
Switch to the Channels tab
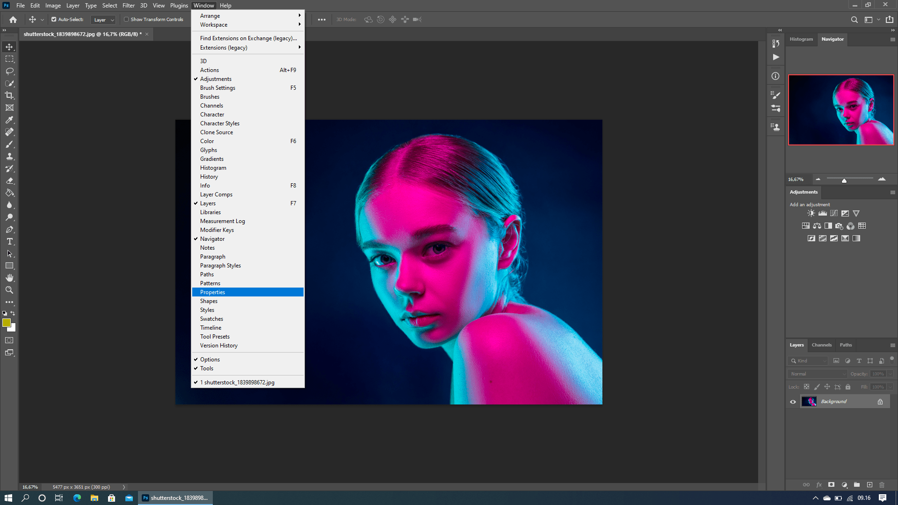click(821, 345)
